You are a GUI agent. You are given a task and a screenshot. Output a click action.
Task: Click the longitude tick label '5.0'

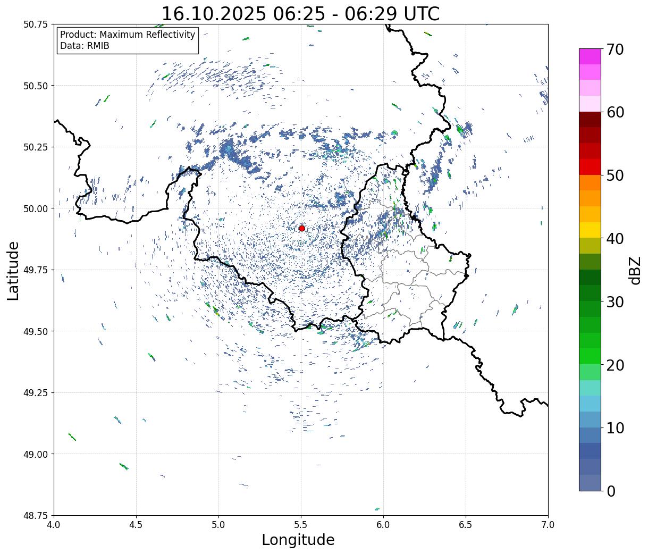218,525
